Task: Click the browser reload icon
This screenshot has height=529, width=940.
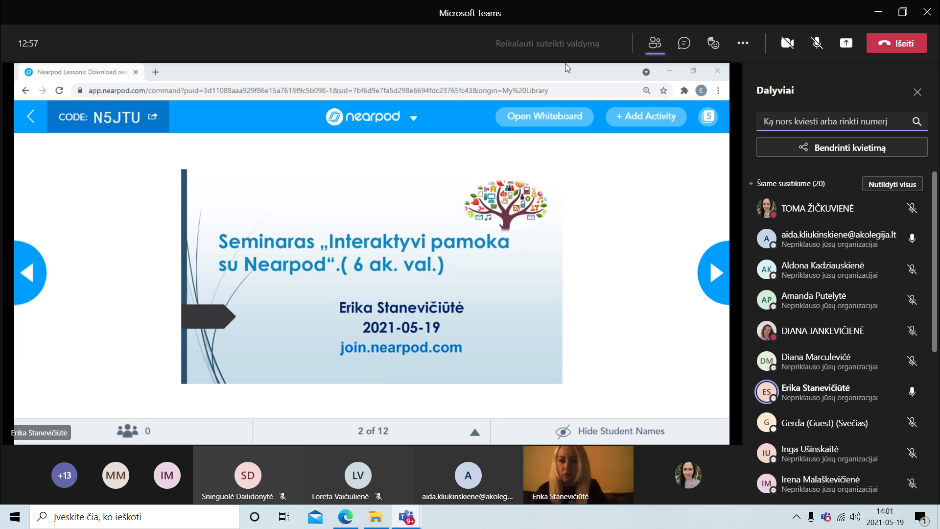Action: pyautogui.click(x=59, y=91)
